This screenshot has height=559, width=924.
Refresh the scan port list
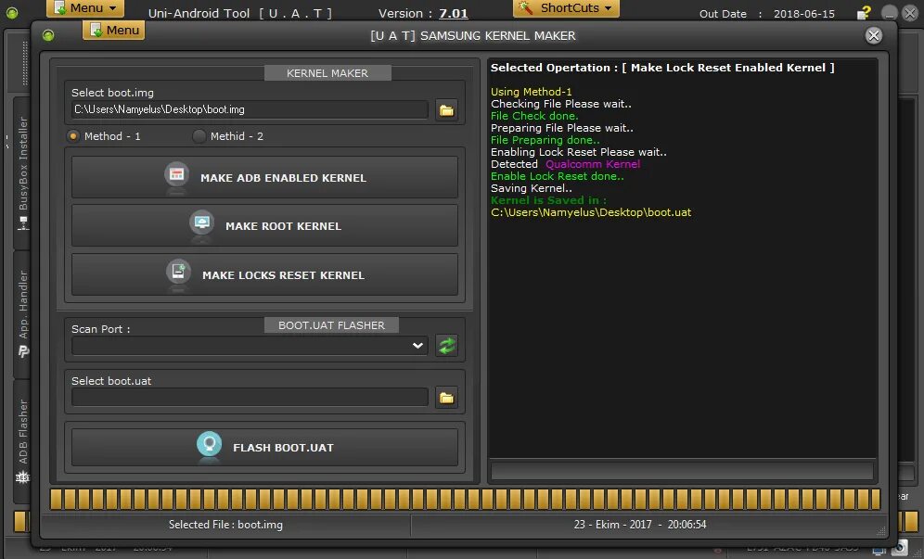tap(446, 345)
